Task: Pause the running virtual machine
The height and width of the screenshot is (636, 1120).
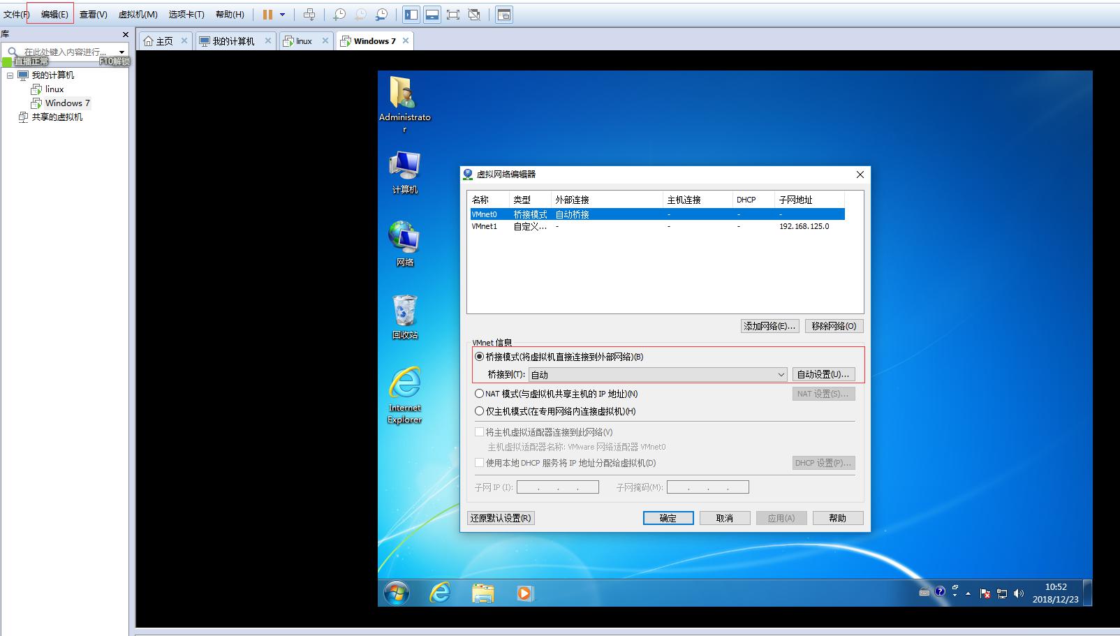Action: pyautogui.click(x=267, y=14)
